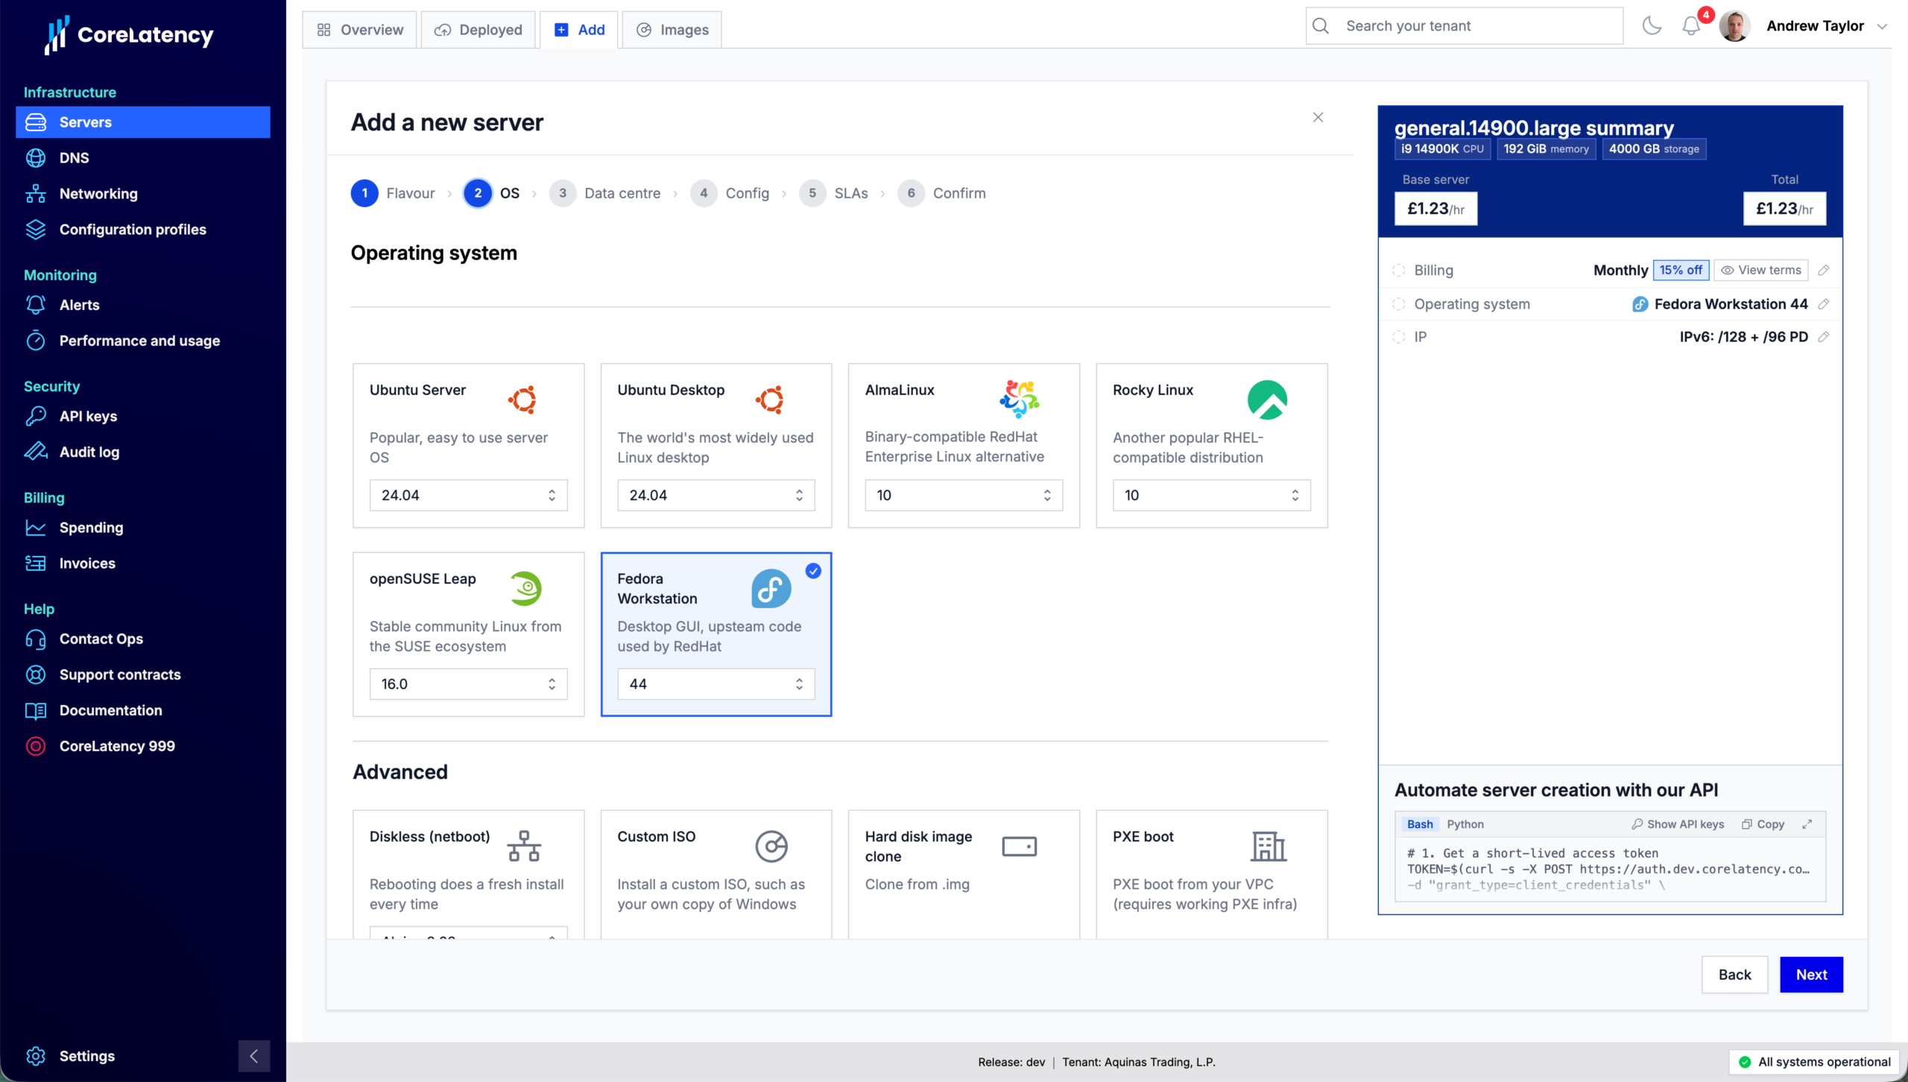Collapse the sidebar with arrow button
This screenshot has width=1908, height=1082.
click(x=254, y=1056)
